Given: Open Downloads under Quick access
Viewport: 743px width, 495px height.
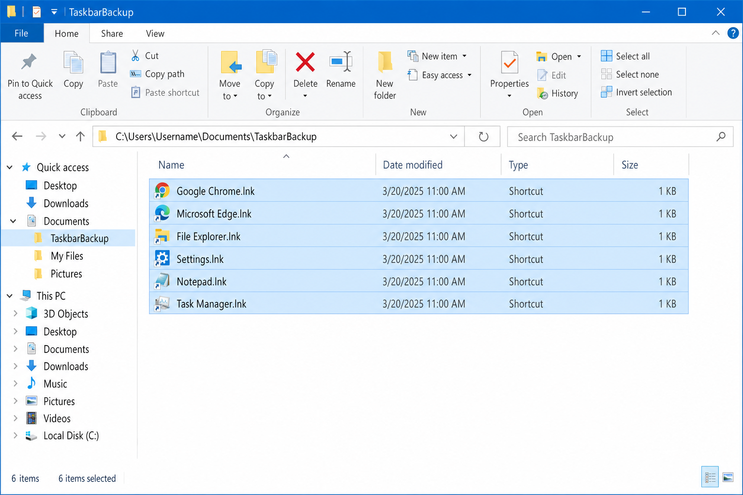Looking at the screenshot, I should (x=66, y=204).
